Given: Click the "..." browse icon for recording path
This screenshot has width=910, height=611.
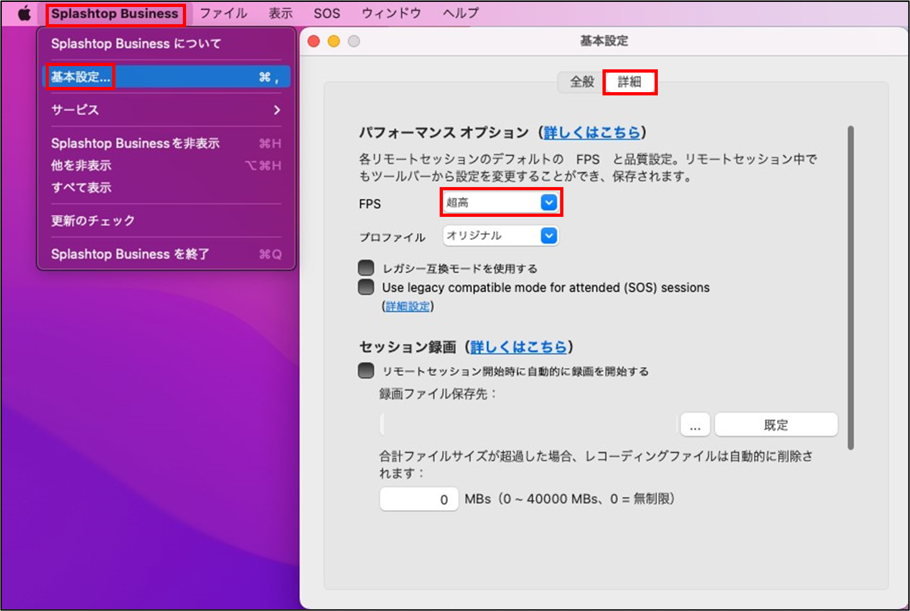Looking at the screenshot, I should (694, 424).
